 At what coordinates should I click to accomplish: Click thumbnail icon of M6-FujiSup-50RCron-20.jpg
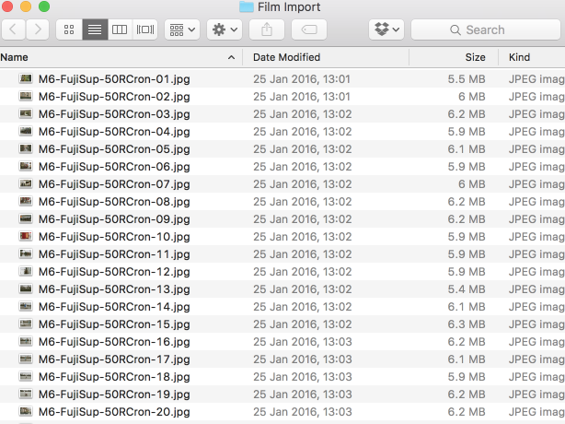point(26,411)
